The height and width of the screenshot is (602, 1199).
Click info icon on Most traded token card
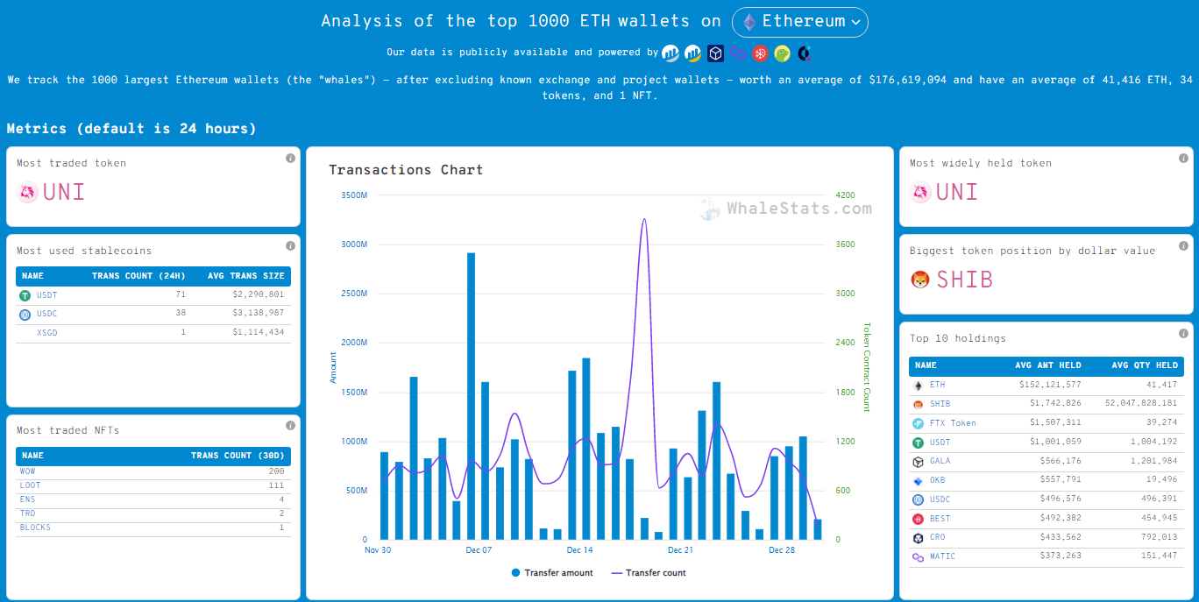(290, 159)
